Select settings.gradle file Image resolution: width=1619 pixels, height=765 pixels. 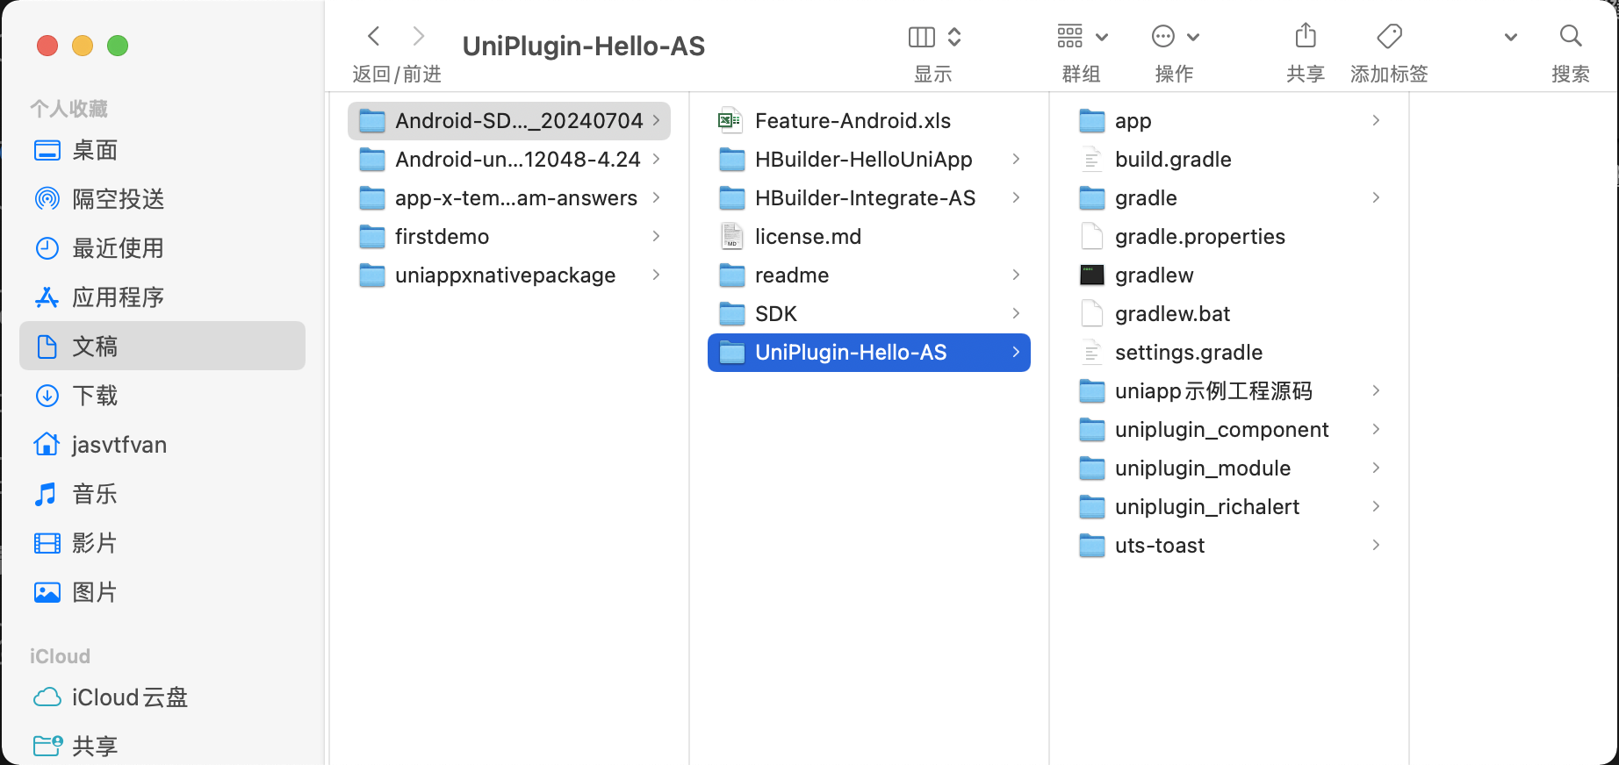(x=1229, y=353)
